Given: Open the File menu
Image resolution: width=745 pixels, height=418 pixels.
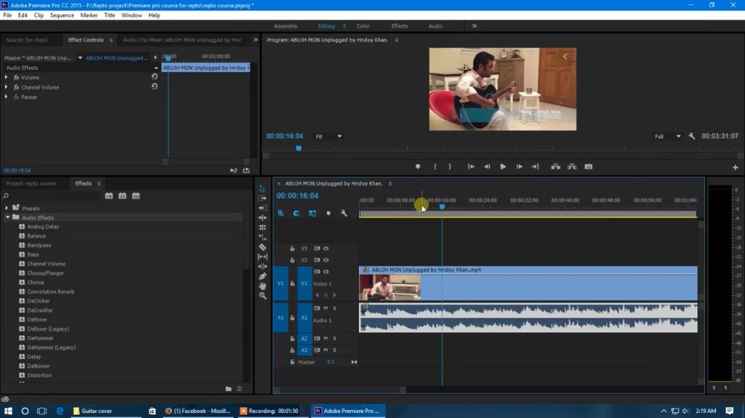Looking at the screenshot, I should (7, 15).
